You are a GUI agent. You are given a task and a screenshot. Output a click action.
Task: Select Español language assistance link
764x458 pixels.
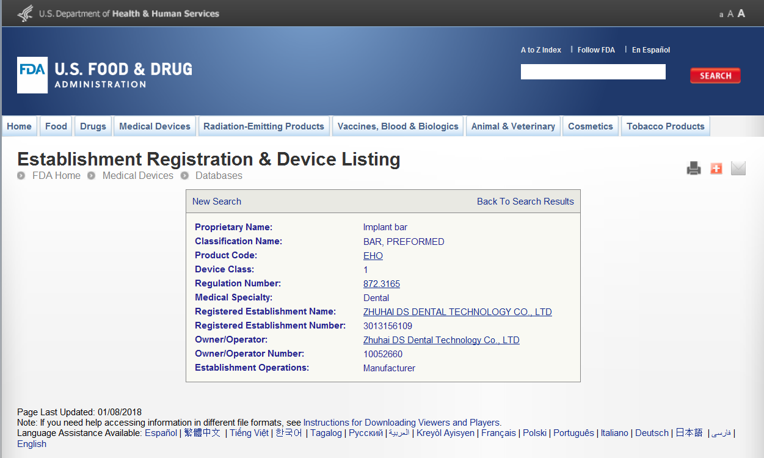click(x=161, y=433)
